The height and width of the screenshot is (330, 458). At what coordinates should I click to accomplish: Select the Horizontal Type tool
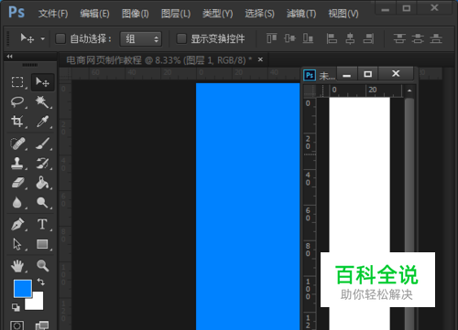tap(42, 225)
